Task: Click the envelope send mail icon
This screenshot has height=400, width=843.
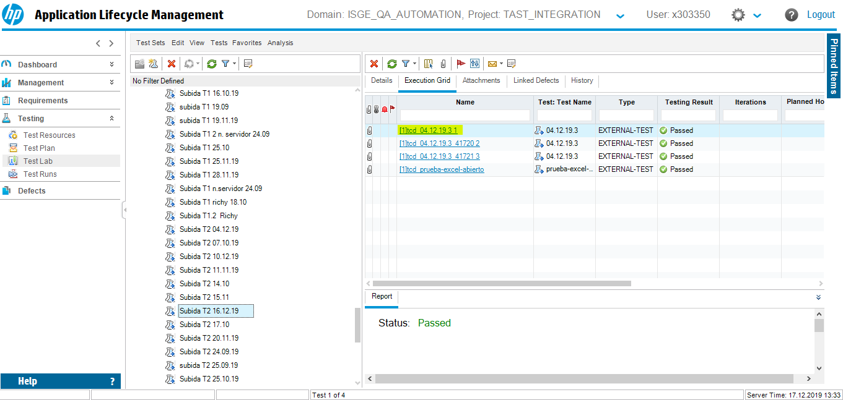Action: tap(492, 64)
